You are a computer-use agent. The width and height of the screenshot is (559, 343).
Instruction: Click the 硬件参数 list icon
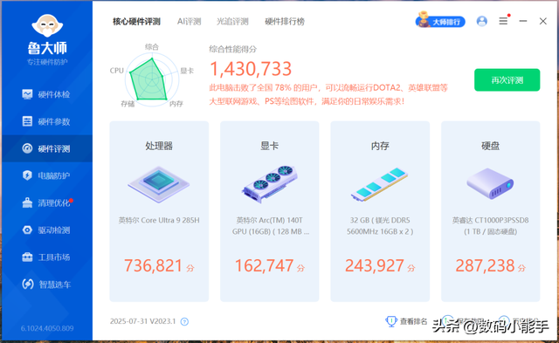point(27,121)
